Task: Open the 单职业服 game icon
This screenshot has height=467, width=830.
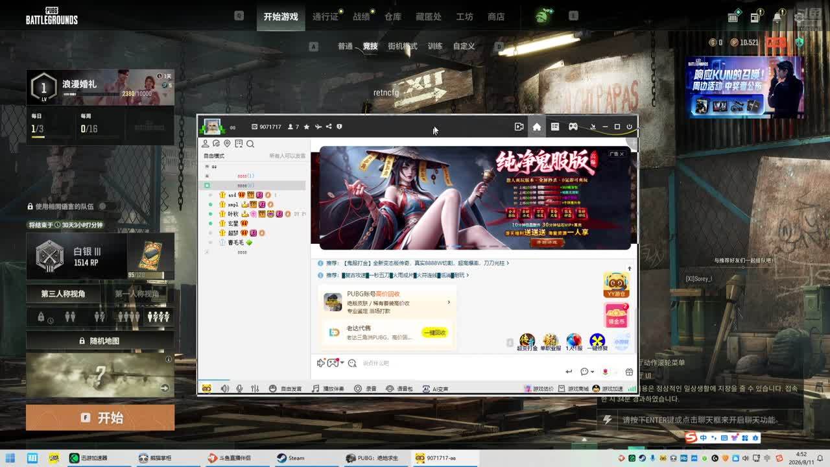Action: click(551, 342)
